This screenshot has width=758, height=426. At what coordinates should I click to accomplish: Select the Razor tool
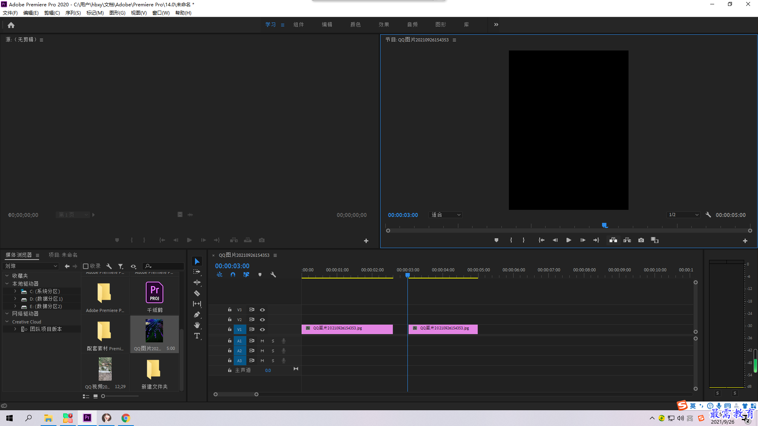point(197,293)
